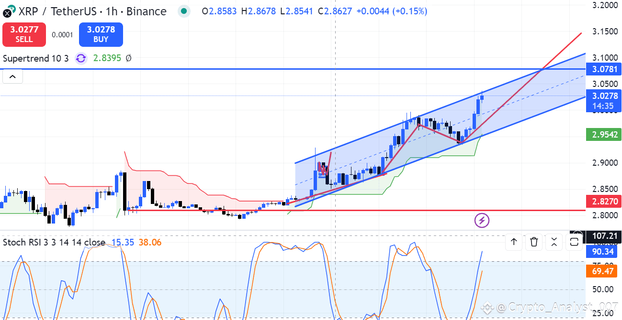Collapse the Stoch RSI pane with the arrows icon
The width and height of the screenshot is (622, 320).
(x=554, y=242)
